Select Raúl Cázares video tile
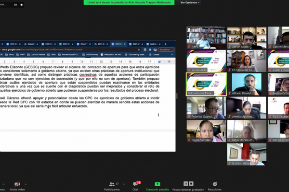The width and height of the screenshot is (289, 192). (x=278, y=108)
